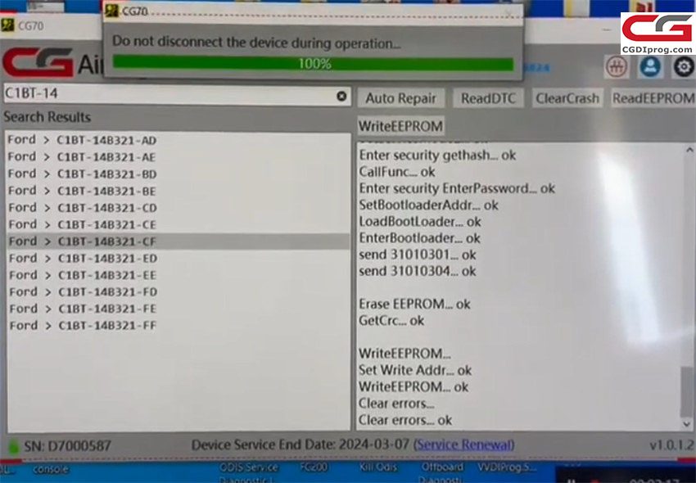696x483 pixels.
Task: Click the 'GetCrc... ok' log line
Action: click(391, 321)
